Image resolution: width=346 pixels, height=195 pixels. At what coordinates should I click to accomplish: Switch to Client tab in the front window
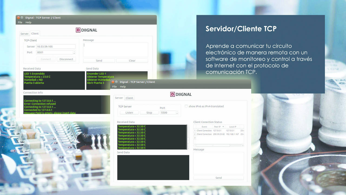tap(129, 98)
